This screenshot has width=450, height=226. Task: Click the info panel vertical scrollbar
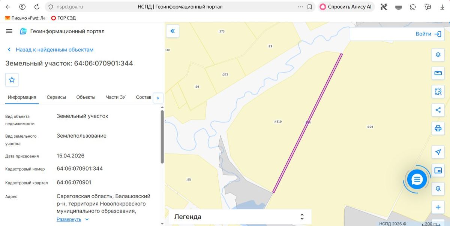pyautogui.click(x=162, y=137)
